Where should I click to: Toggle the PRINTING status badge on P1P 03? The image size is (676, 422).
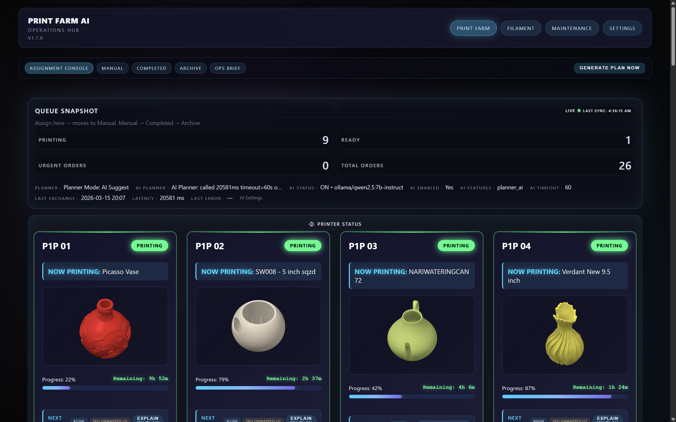click(456, 246)
